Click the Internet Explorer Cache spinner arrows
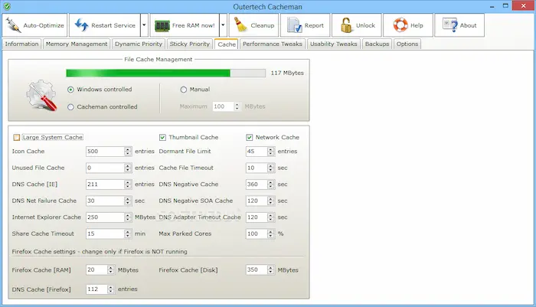536x307 pixels. coord(128,217)
